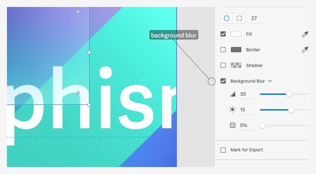Click the brightness value field showing 15
The image size is (316, 174).
[247, 110]
